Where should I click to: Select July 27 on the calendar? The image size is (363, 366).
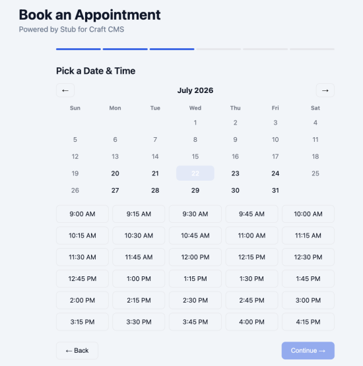[x=115, y=190]
